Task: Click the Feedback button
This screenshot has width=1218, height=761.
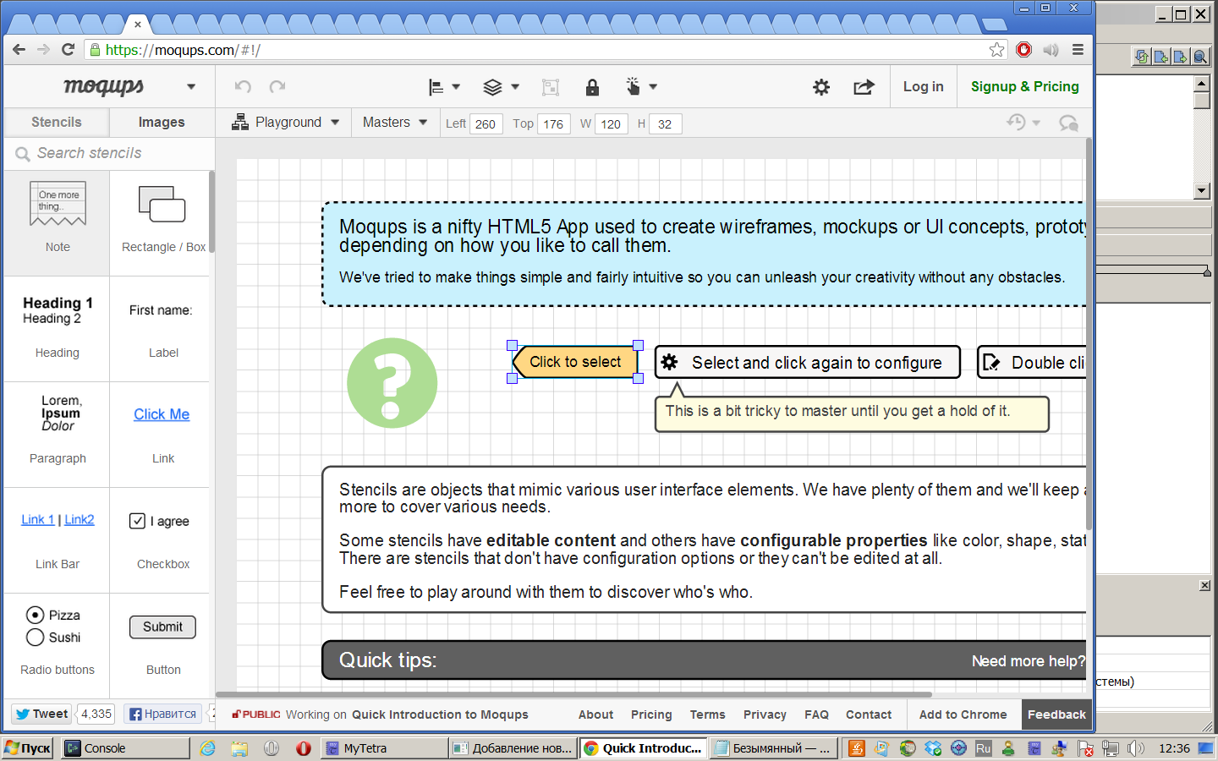Action: [1056, 714]
